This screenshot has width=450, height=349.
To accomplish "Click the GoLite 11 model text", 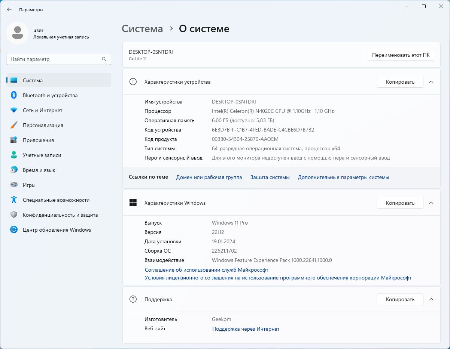I will 138,59.
